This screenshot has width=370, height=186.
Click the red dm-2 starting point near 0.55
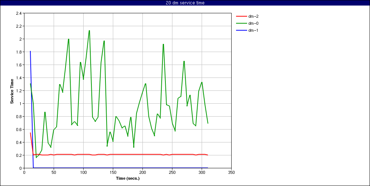click(30, 133)
